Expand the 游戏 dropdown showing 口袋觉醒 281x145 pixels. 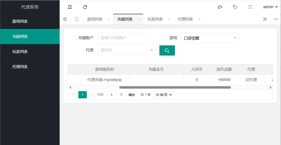(210, 38)
